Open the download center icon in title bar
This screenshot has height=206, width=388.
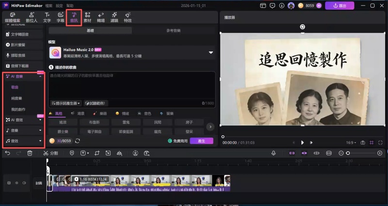(282, 5)
